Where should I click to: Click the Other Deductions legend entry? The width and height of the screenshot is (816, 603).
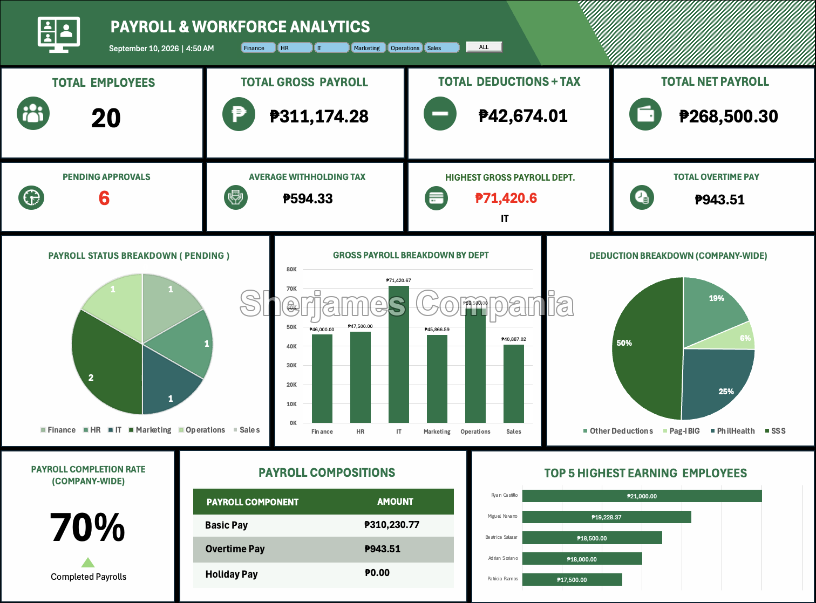pos(618,431)
